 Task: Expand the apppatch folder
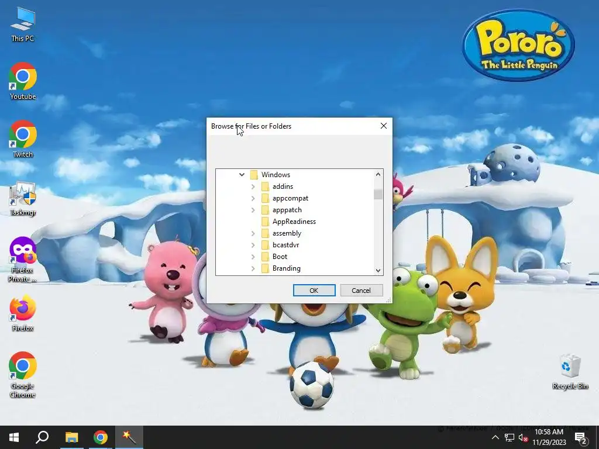pyautogui.click(x=253, y=210)
